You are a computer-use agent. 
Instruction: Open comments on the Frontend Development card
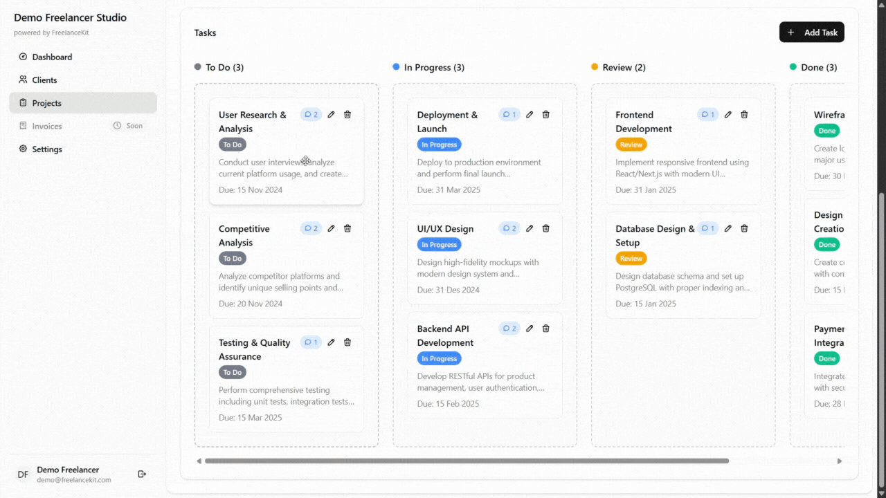tap(707, 114)
